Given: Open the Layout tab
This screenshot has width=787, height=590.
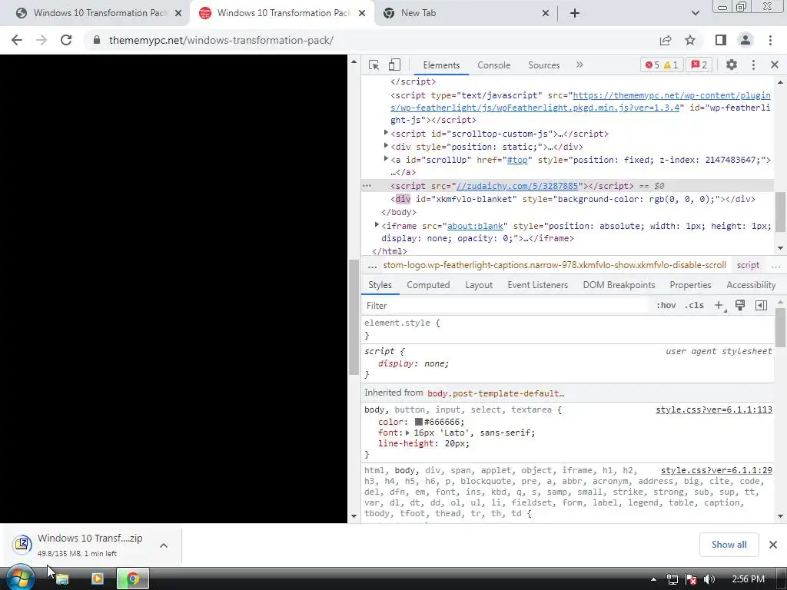Looking at the screenshot, I should 478,285.
